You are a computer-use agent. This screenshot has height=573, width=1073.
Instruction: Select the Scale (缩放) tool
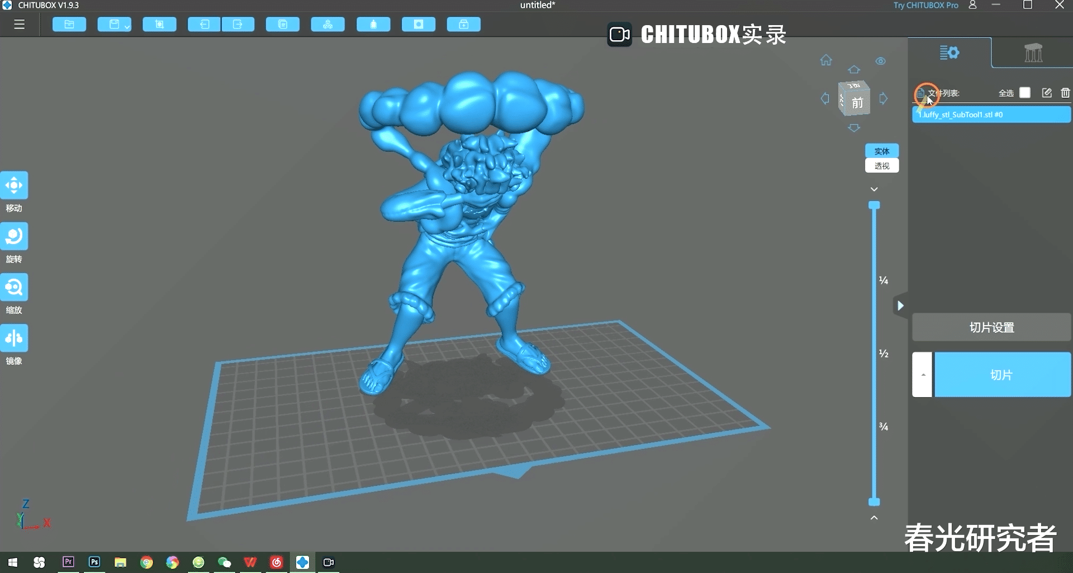tap(14, 287)
